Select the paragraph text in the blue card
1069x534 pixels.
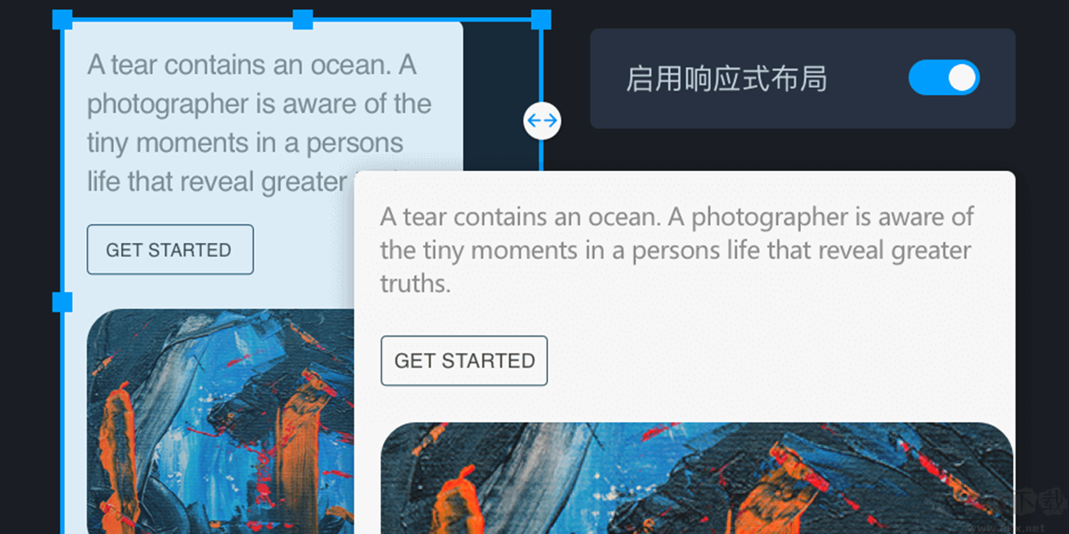[x=258, y=123]
